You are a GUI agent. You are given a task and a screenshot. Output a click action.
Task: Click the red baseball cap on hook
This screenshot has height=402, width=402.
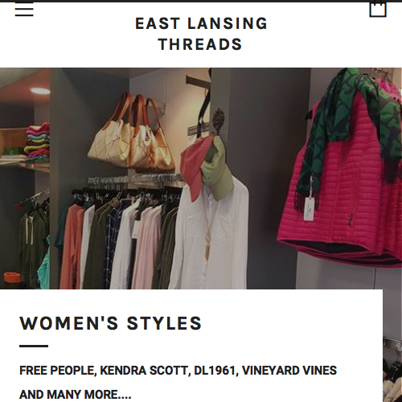coord(197,166)
